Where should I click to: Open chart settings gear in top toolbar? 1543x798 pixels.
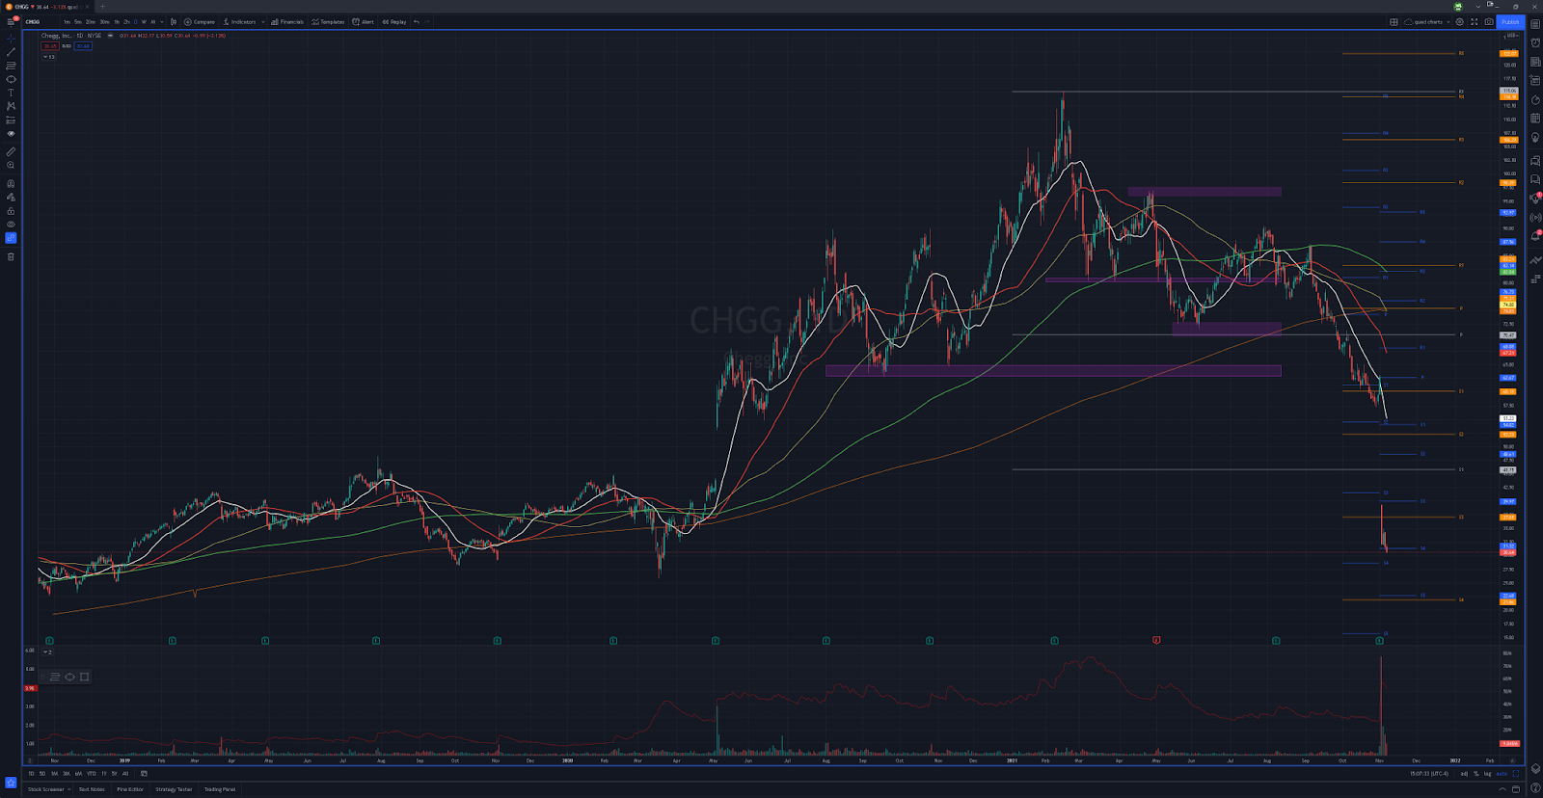pos(1459,21)
